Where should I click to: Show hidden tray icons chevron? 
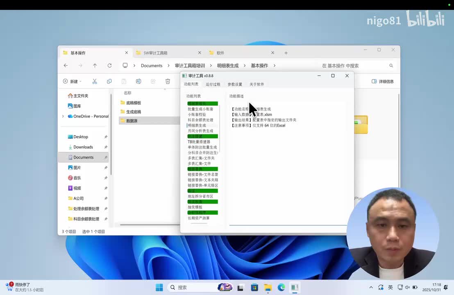pyautogui.click(x=371, y=288)
